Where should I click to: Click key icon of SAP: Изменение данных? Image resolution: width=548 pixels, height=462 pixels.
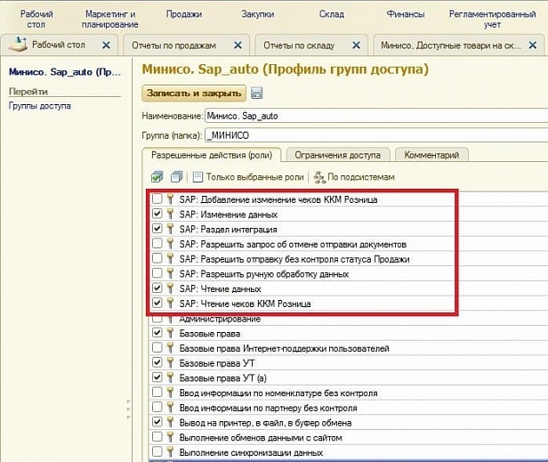coord(170,214)
